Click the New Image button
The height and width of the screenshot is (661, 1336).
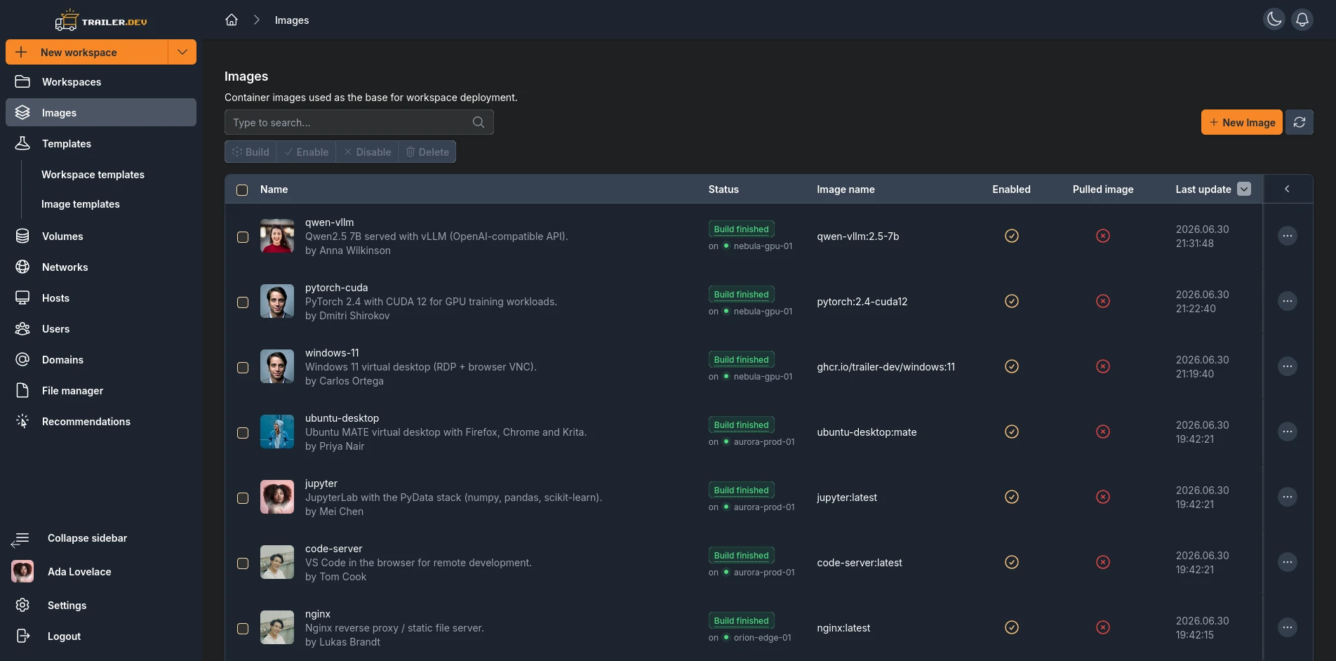pyautogui.click(x=1242, y=122)
